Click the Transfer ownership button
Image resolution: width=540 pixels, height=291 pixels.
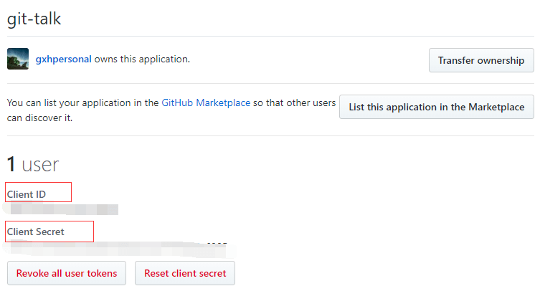(481, 60)
